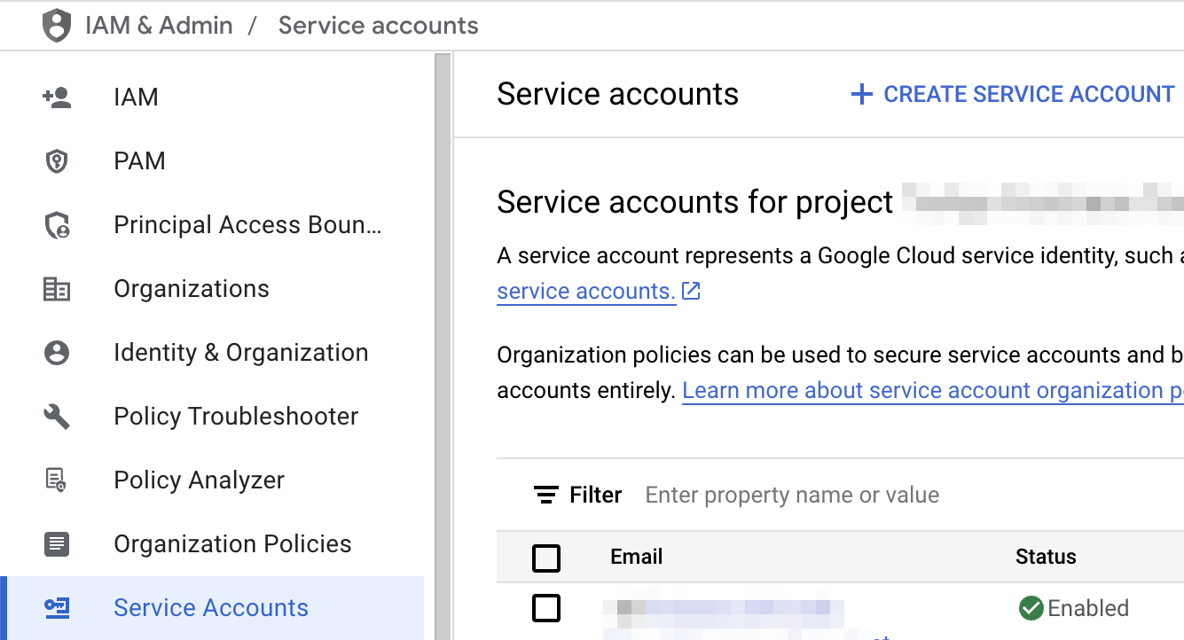This screenshot has height=640, width=1184.
Task: Click the Organizations building icon
Action: coord(57,289)
